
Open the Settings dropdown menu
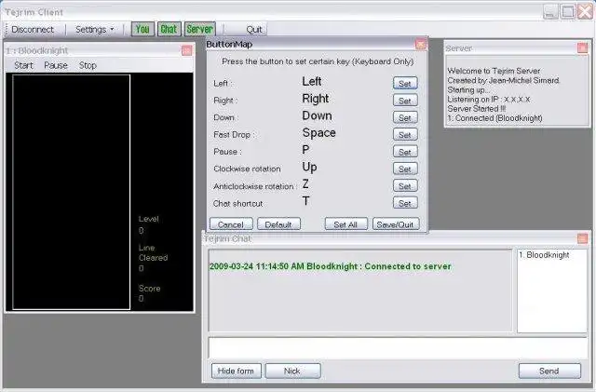pos(94,29)
